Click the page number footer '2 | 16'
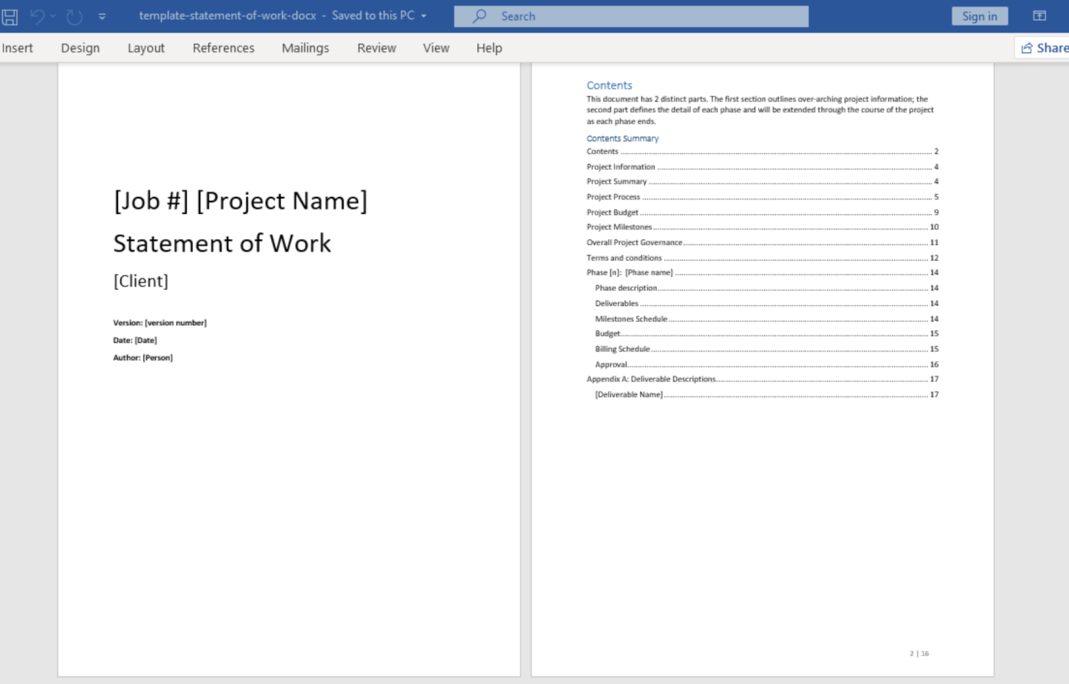 [x=919, y=654]
